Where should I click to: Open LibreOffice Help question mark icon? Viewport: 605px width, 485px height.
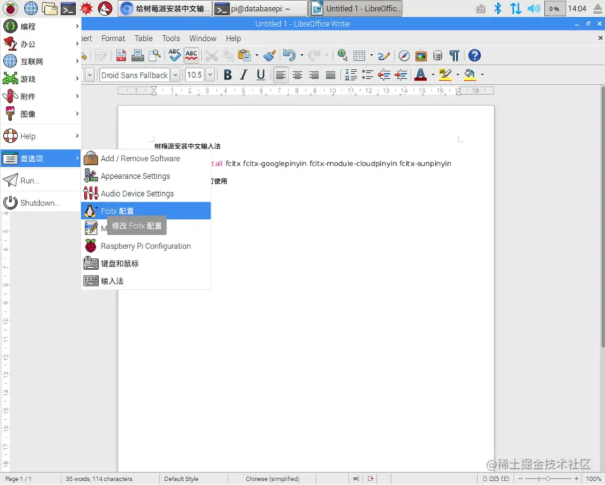click(474, 55)
